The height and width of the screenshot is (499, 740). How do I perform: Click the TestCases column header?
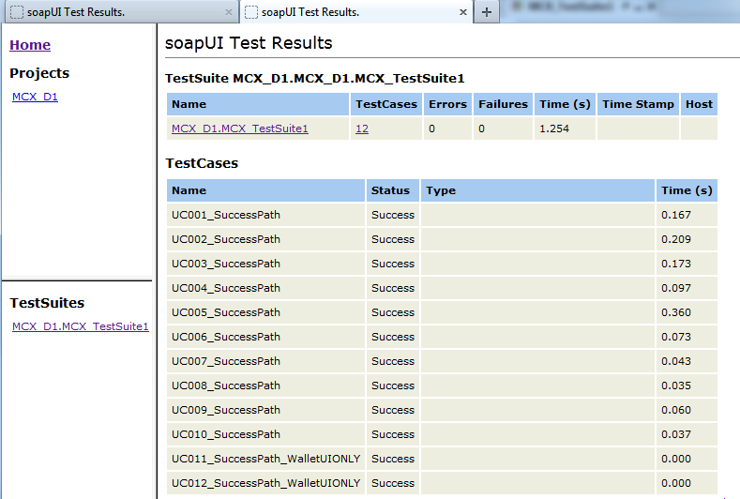click(386, 104)
